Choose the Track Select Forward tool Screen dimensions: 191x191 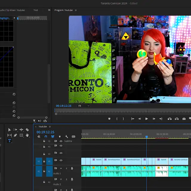(x=15, y=130)
